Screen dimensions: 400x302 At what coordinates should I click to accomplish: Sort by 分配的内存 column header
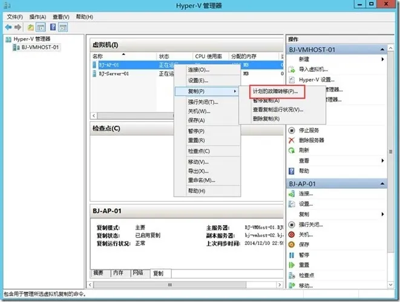254,56
